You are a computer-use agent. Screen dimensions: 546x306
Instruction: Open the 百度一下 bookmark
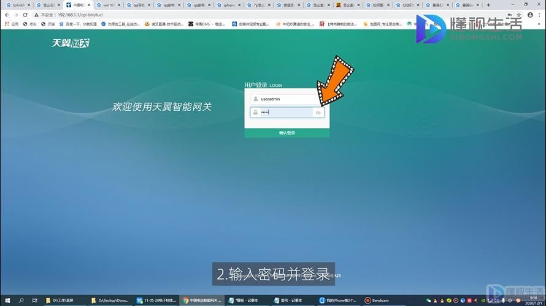pos(78,24)
